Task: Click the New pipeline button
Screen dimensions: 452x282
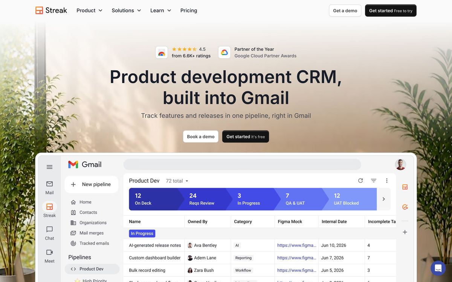Action: (x=92, y=184)
